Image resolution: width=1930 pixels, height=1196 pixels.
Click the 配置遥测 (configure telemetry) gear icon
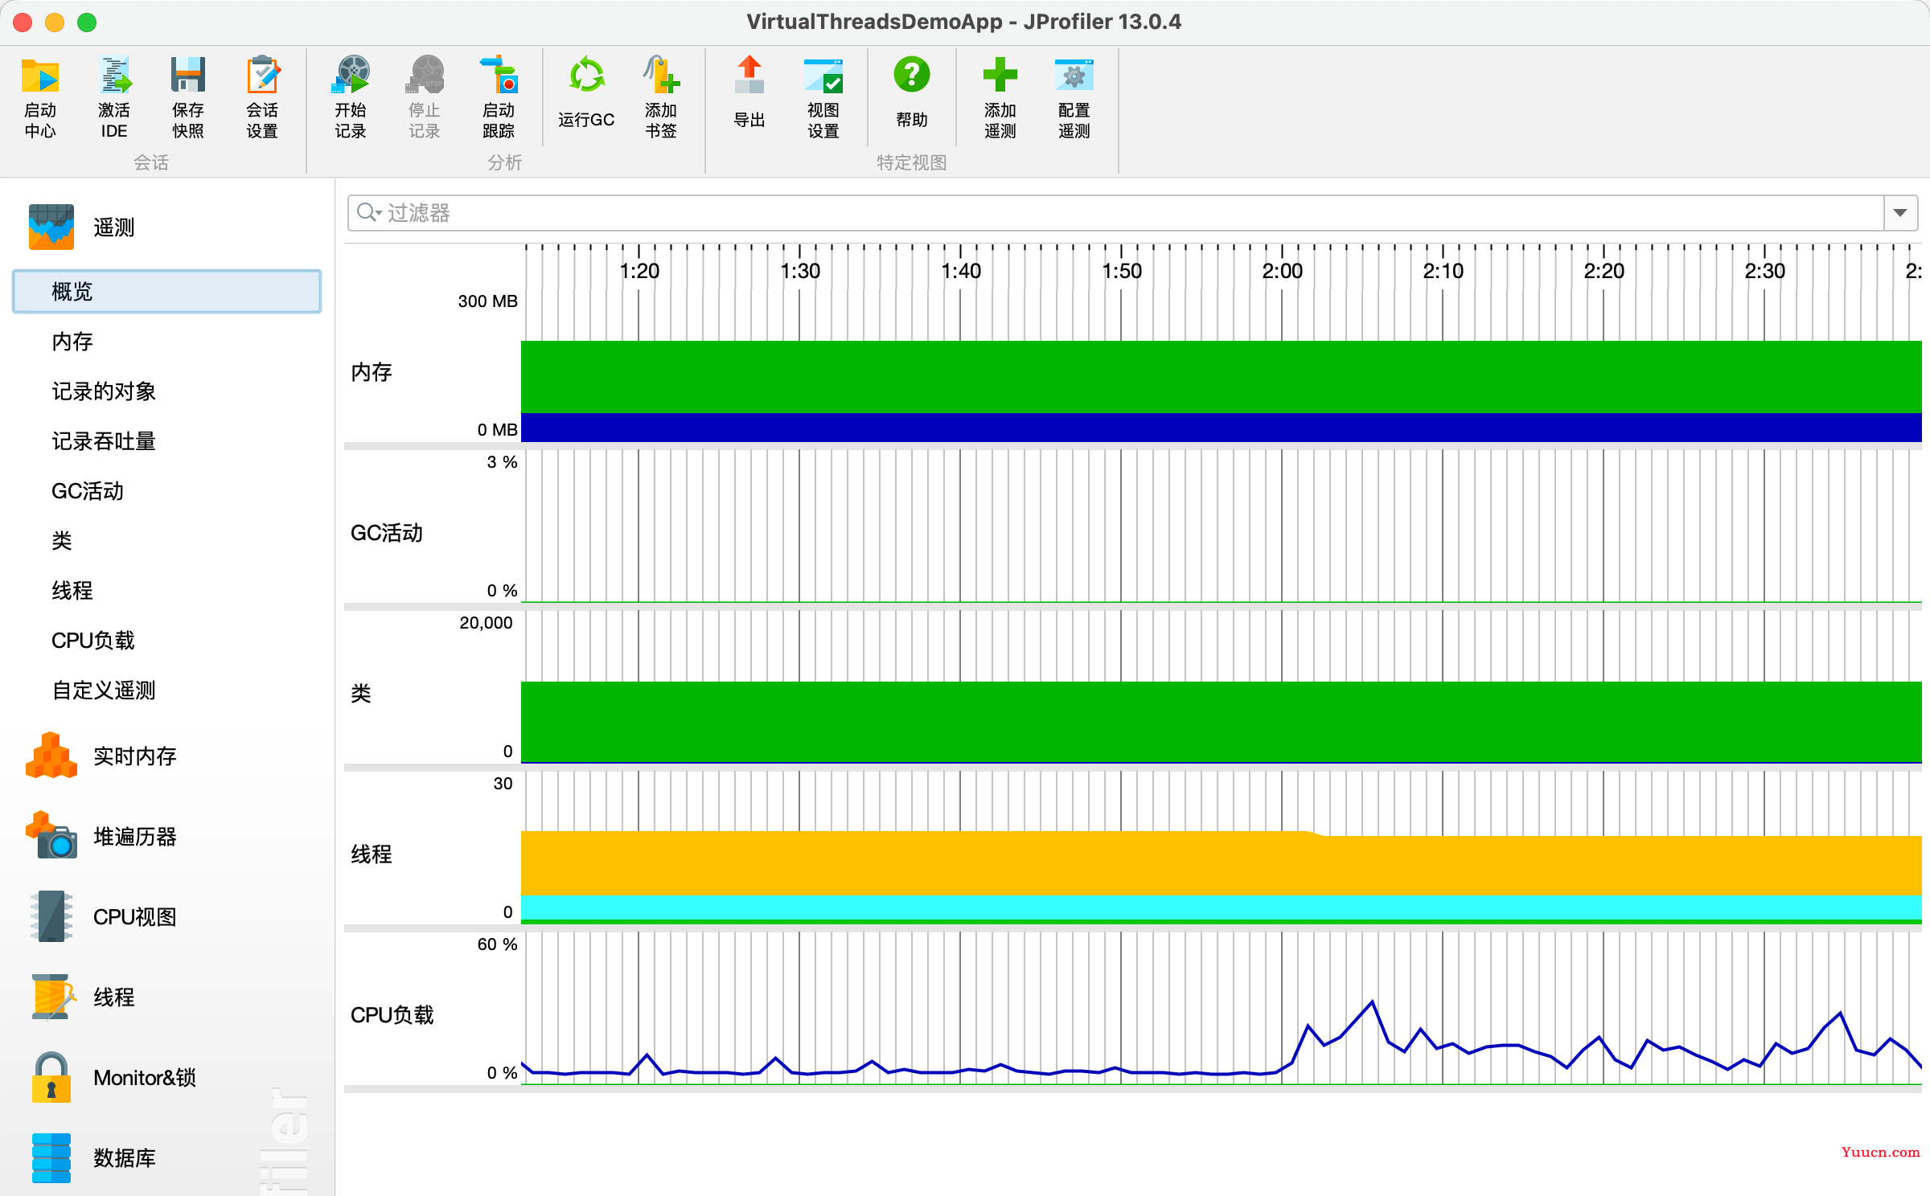1074,77
